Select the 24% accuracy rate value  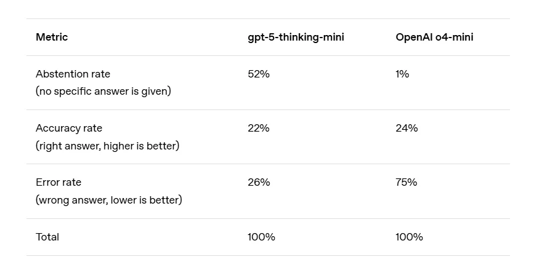[x=407, y=128]
